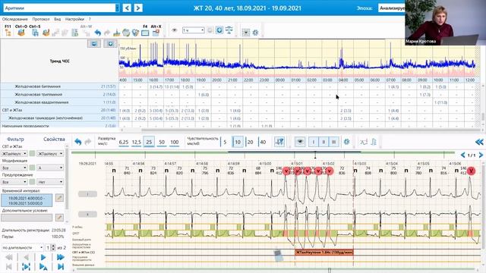Open the Настройки menu

pyautogui.click(x=74, y=19)
